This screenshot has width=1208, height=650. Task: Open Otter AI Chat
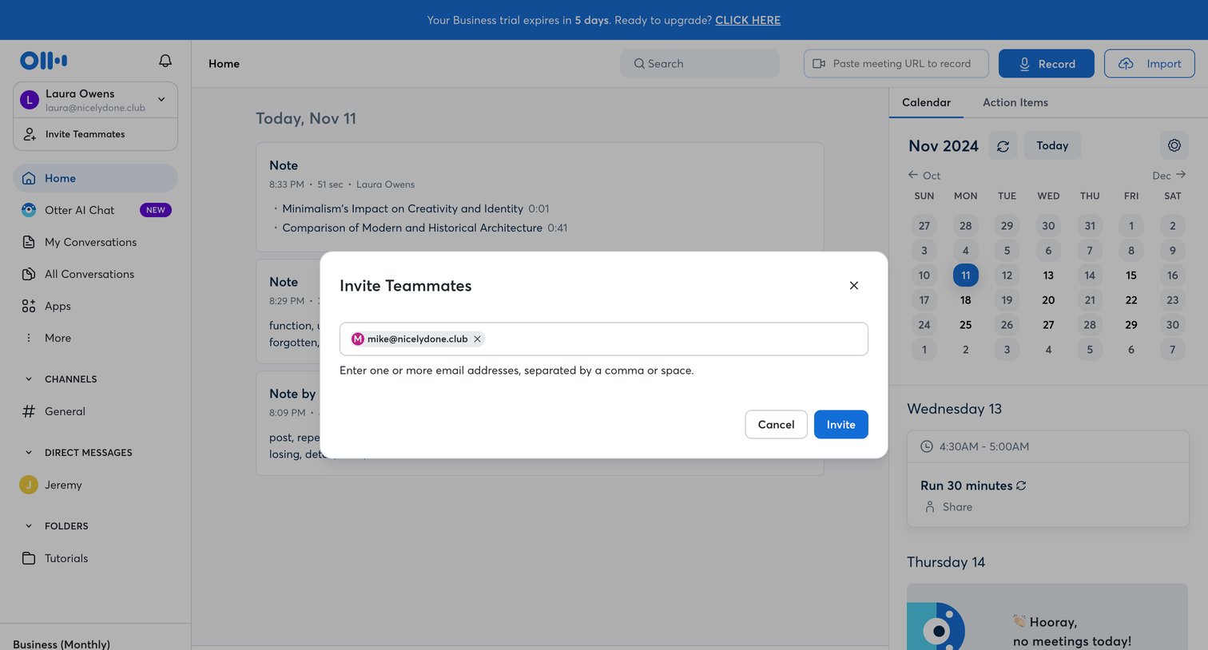(x=95, y=210)
